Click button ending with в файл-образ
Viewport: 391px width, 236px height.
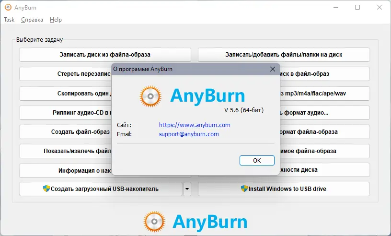pyautogui.click(x=325, y=74)
